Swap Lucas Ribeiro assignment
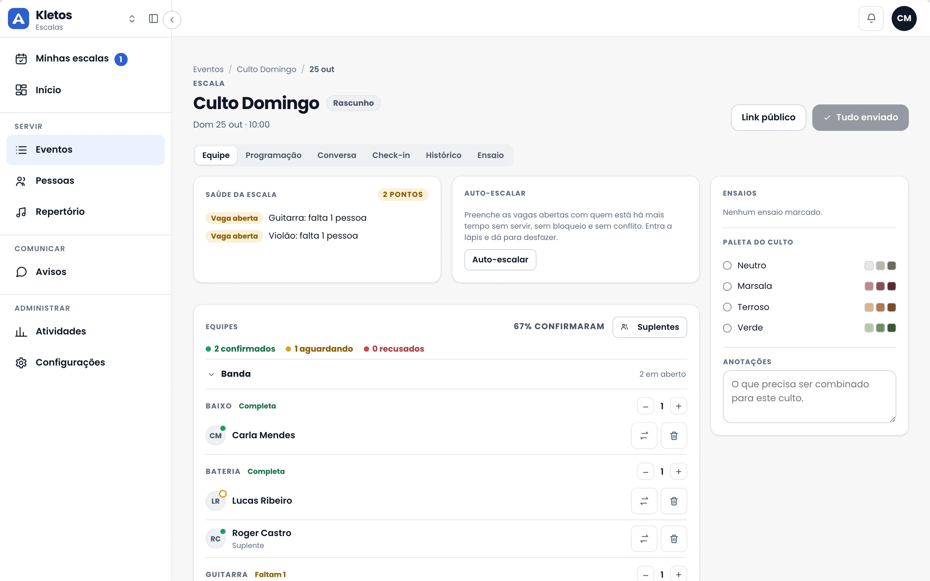This screenshot has height=581, width=930. click(x=644, y=501)
